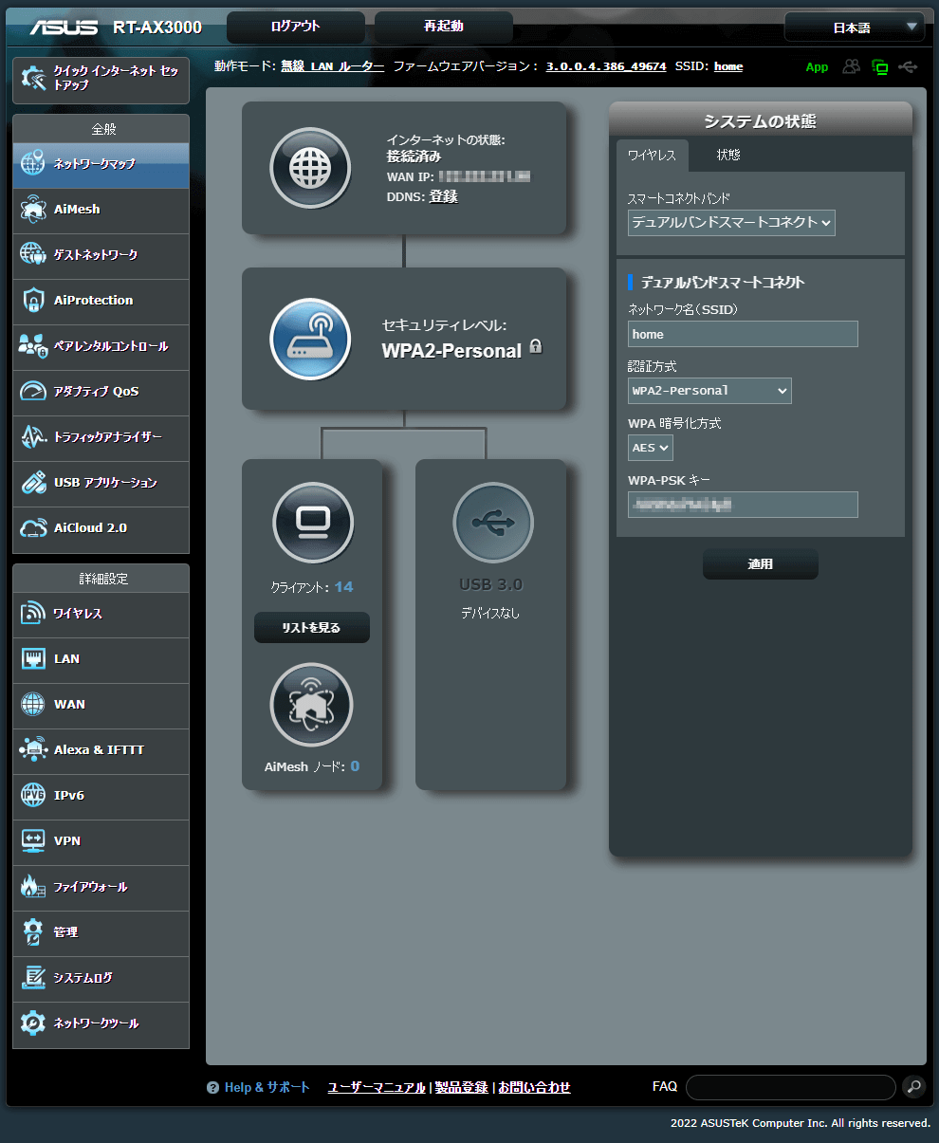
Task: Open the AES encryption dropdown
Action: (650, 448)
